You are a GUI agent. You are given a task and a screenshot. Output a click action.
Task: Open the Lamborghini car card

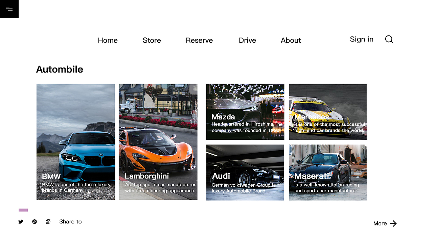tap(158, 142)
